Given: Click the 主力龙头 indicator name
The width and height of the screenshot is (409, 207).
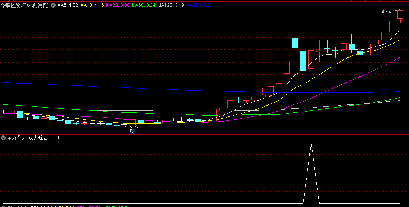Looking at the screenshot, I should [16, 138].
